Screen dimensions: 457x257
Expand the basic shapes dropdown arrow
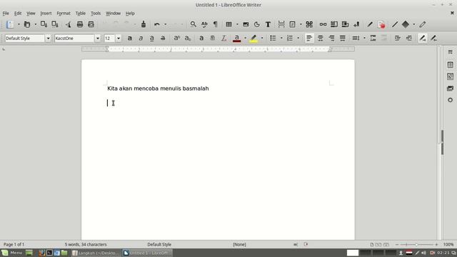[414, 24]
